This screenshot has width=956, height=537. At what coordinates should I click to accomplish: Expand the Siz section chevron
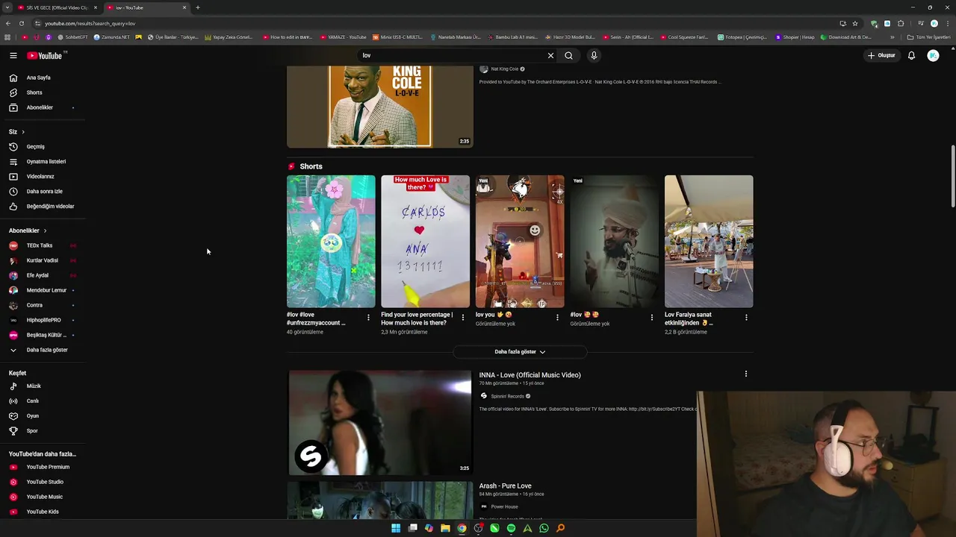pos(22,132)
